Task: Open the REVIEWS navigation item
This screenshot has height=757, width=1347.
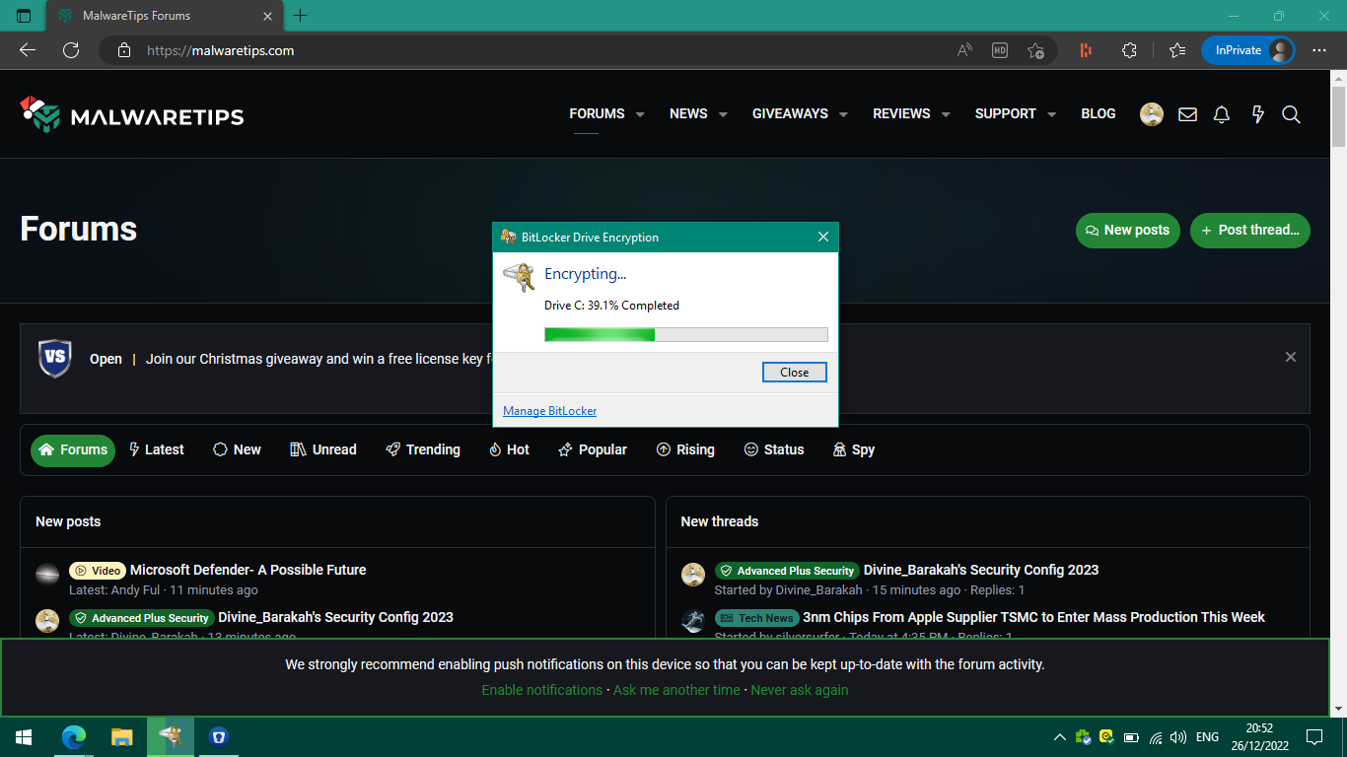Action: 901,113
